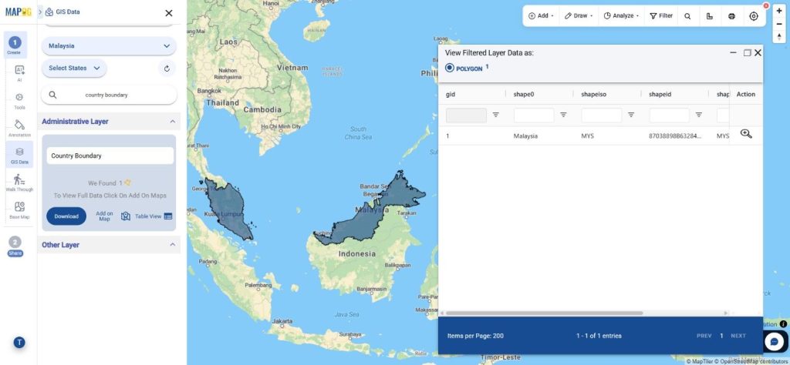This screenshot has width=790, height=365.
Task: Click the Download button
Action: pos(66,216)
